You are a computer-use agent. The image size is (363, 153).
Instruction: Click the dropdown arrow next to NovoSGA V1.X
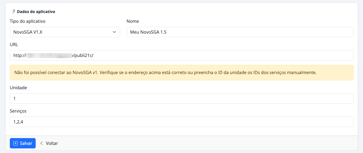(x=114, y=32)
